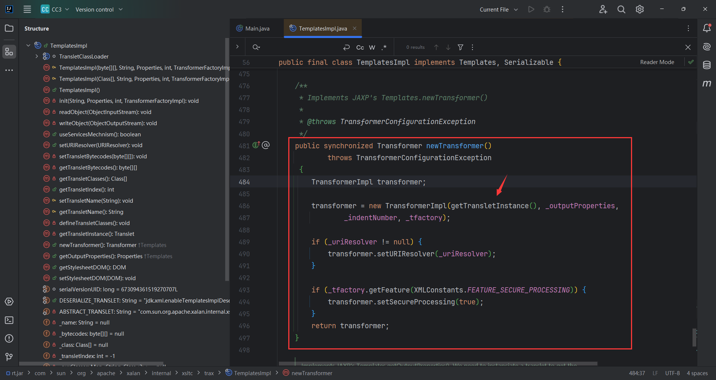
Task: Run the Current File configuration
Action: (531, 9)
